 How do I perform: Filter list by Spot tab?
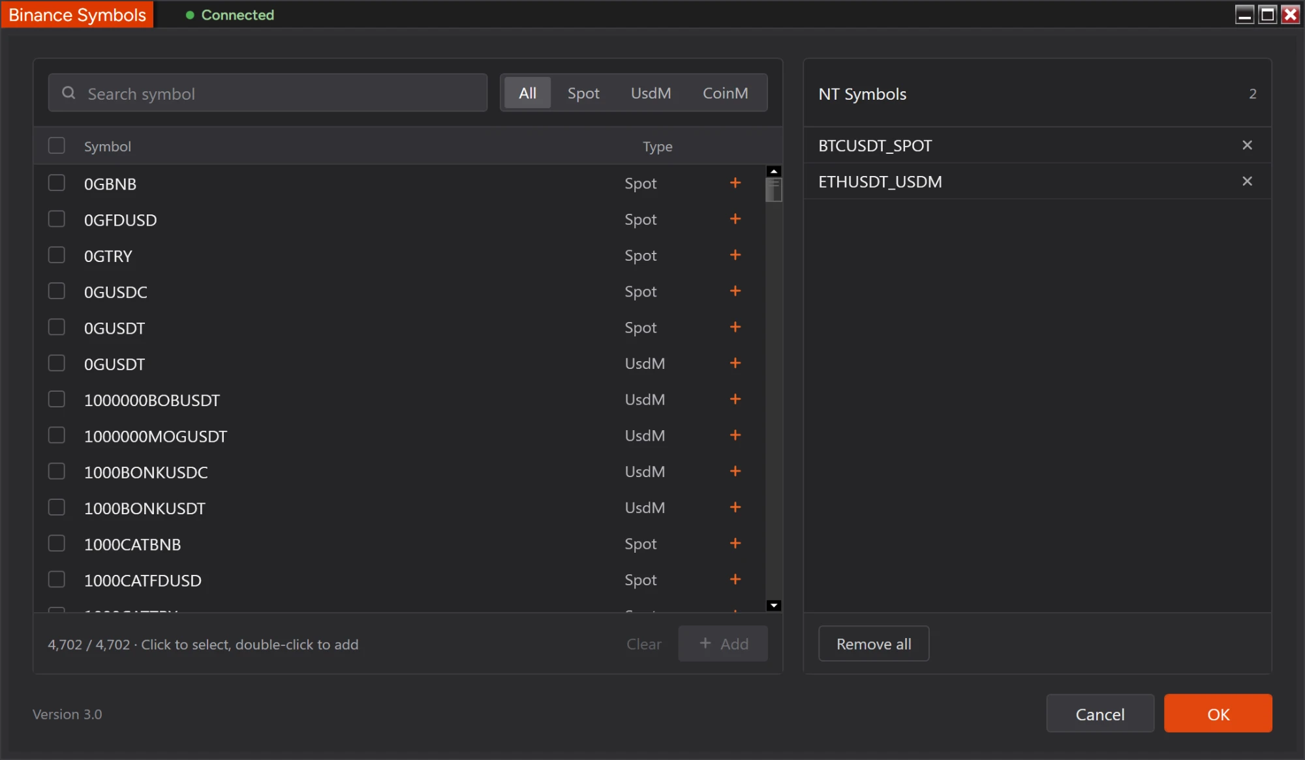coord(583,93)
